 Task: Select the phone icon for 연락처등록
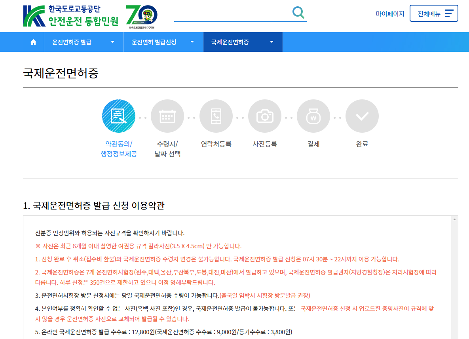tap(216, 116)
